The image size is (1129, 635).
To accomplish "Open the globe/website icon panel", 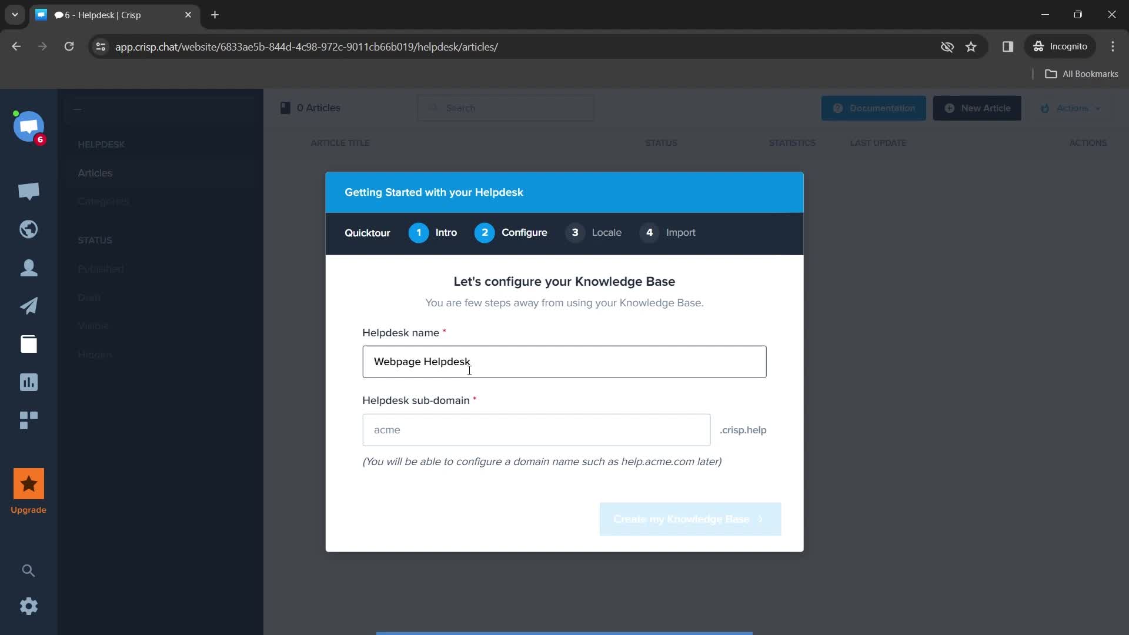I will (x=29, y=229).
